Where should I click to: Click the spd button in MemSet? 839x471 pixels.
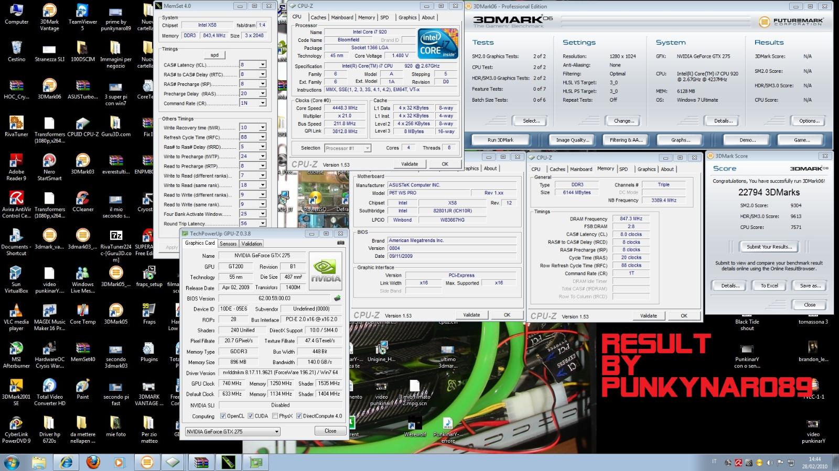coord(214,54)
